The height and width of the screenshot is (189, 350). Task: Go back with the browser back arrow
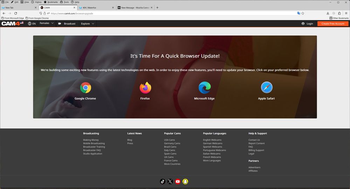4,13
